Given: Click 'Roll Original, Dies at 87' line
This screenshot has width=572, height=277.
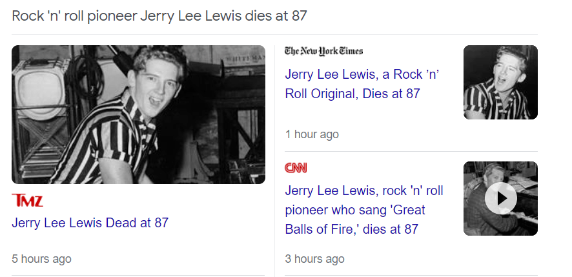Looking at the screenshot, I should 352,94.
